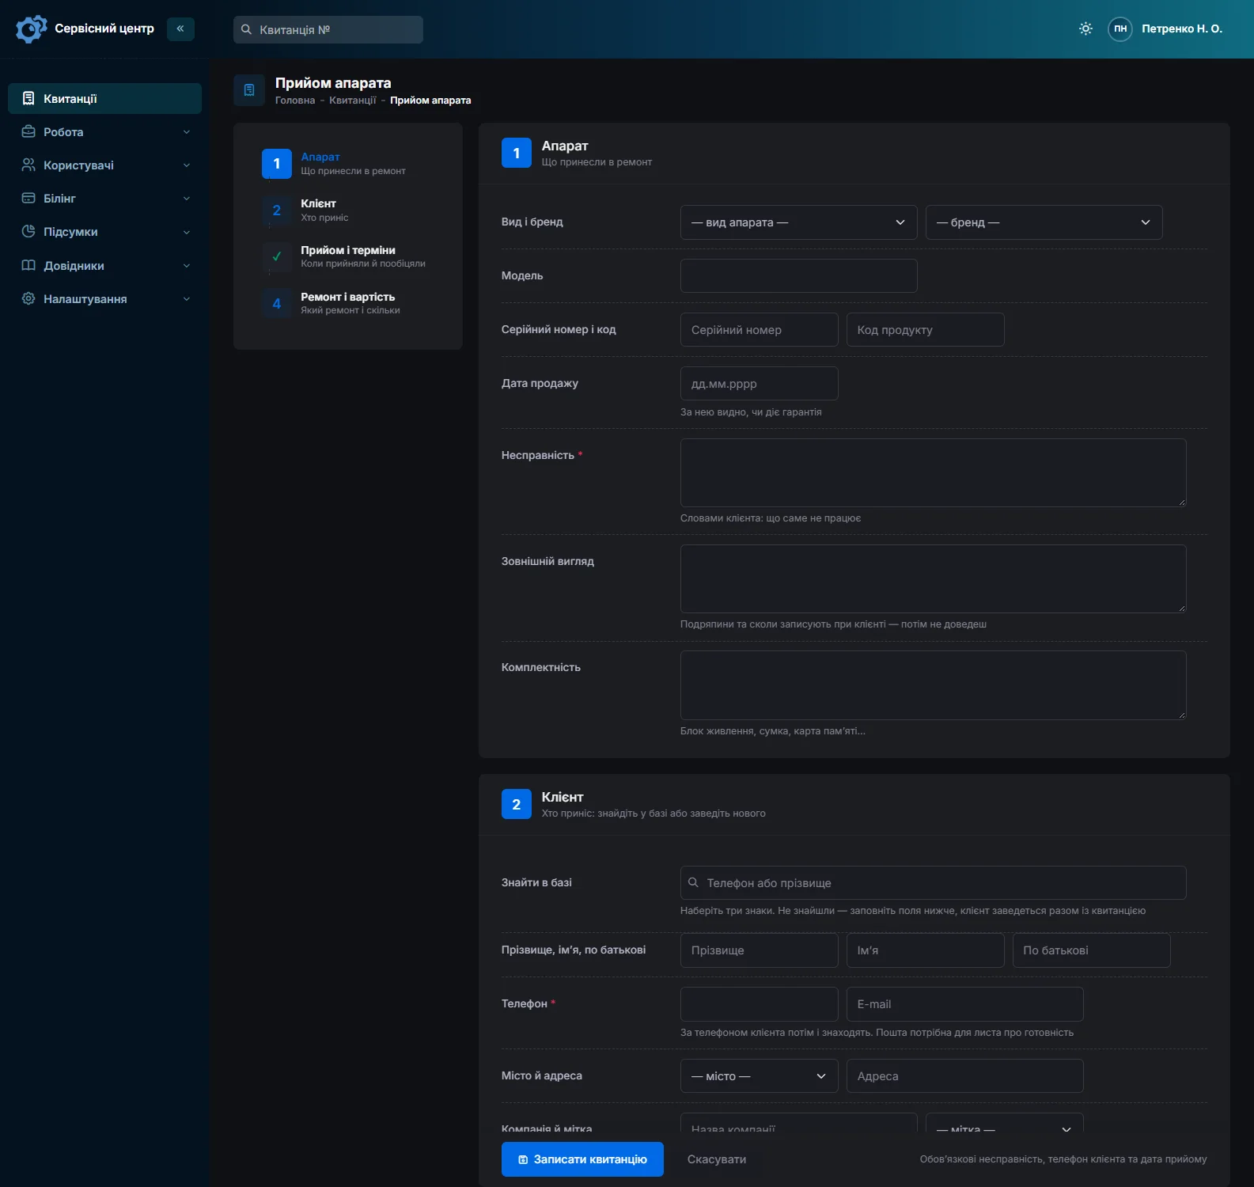Click the Квитанція № search field
Image resolution: width=1254 pixels, height=1187 pixels.
pyautogui.click(x=328, y=29)
